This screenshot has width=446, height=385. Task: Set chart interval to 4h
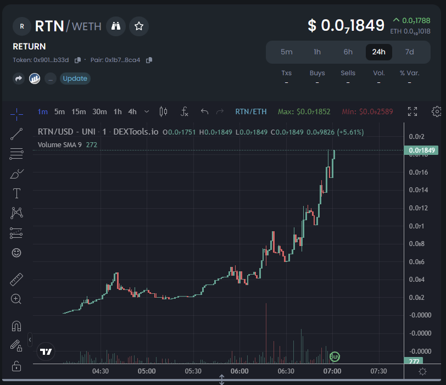(x=132, y=111)
